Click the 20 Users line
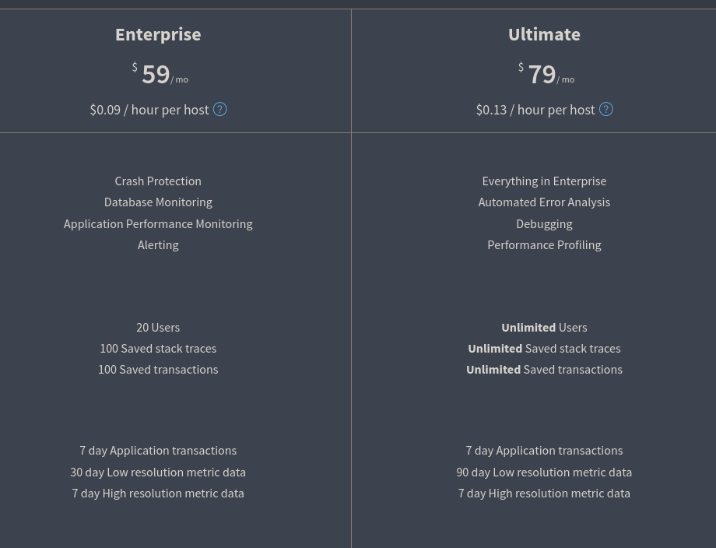716x548 pixels. [158, 328]
